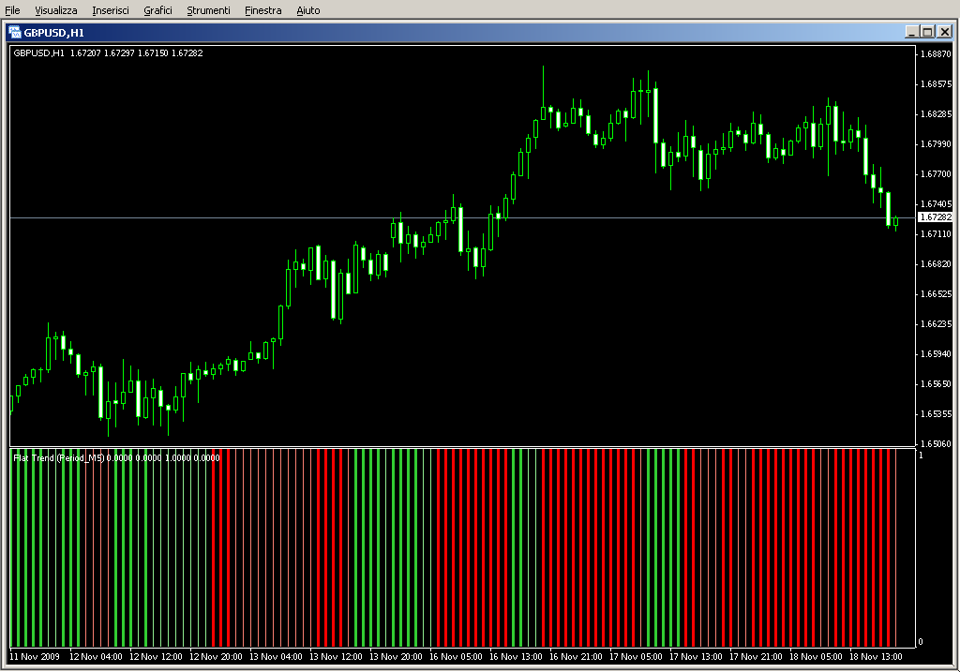Click the 12 Nov 04:00 time label
Image resolution: width=960 pixels, height=672 pixels.
[96, 657]
